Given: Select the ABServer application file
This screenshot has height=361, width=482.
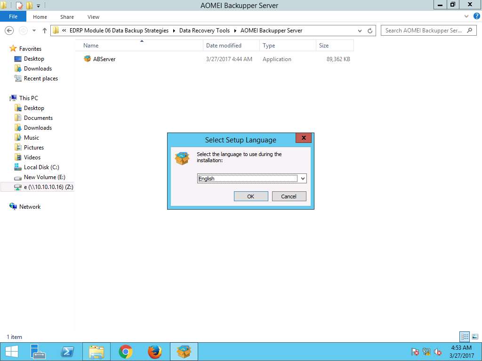Looking at the screenshot, I should (x=104, y=59).
